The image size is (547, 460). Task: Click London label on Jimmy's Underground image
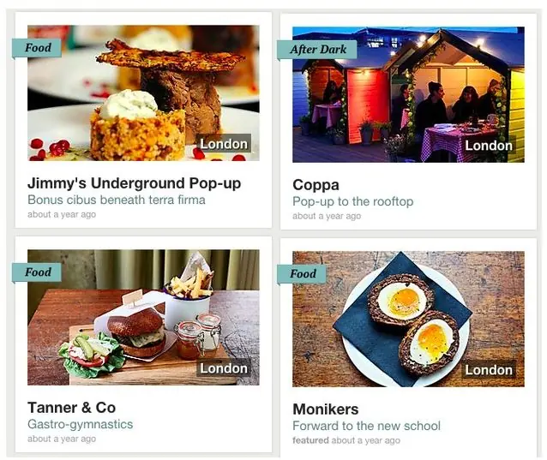[x=224, y=144]
